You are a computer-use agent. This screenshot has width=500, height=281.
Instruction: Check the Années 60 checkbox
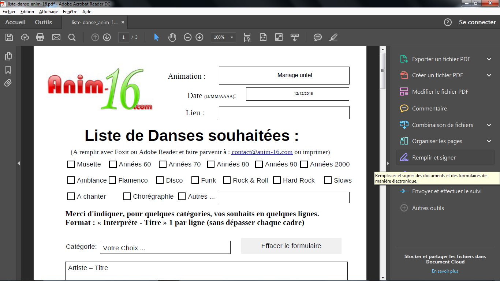(113, 164)
